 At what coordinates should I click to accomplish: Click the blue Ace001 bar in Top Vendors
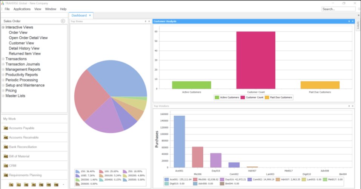pyautogui.click(x=179, y=141)
